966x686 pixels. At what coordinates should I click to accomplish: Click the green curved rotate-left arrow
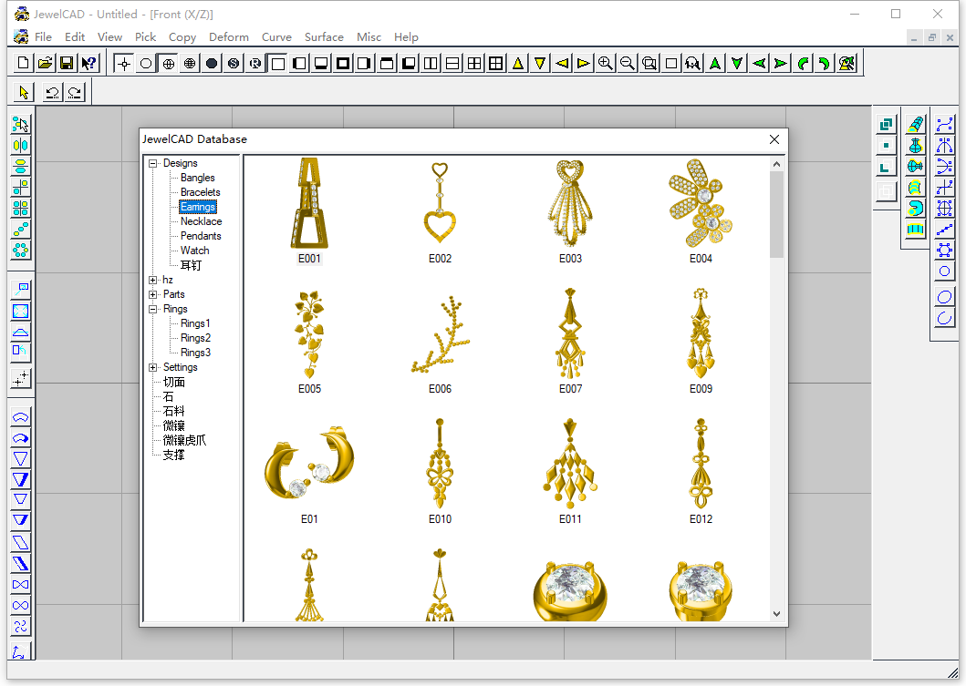(x=803, y=63)
